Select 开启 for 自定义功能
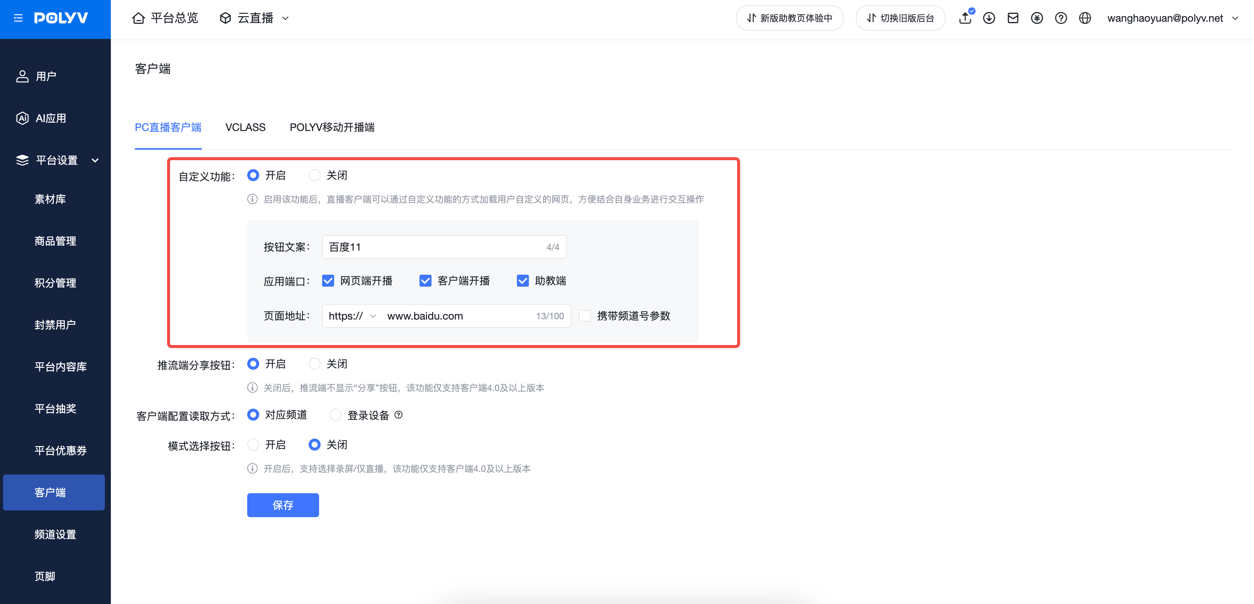 click(x=253, y=175)
